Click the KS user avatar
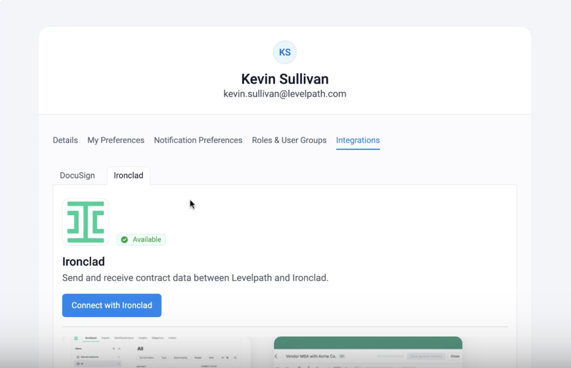The height and width of the screenshot is (368, 571). click(284, 52)
